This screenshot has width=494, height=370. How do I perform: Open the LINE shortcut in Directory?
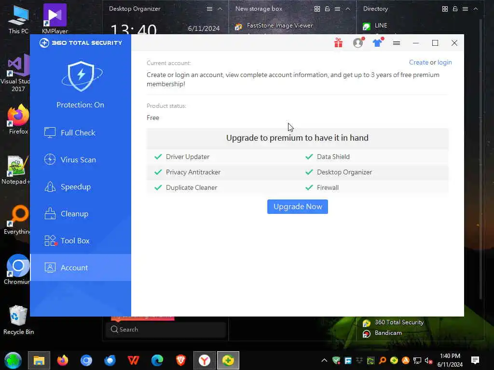click(x=375, y=26)
